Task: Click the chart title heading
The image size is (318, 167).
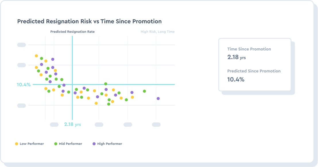Action: point(89,22)
